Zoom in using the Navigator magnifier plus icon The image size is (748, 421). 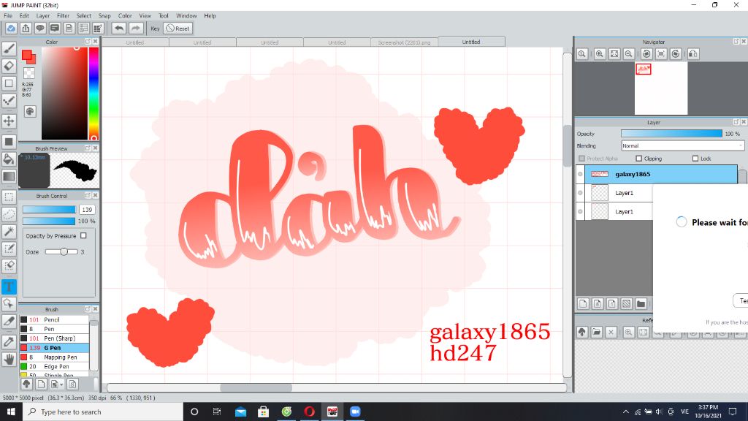click(600, 54)
